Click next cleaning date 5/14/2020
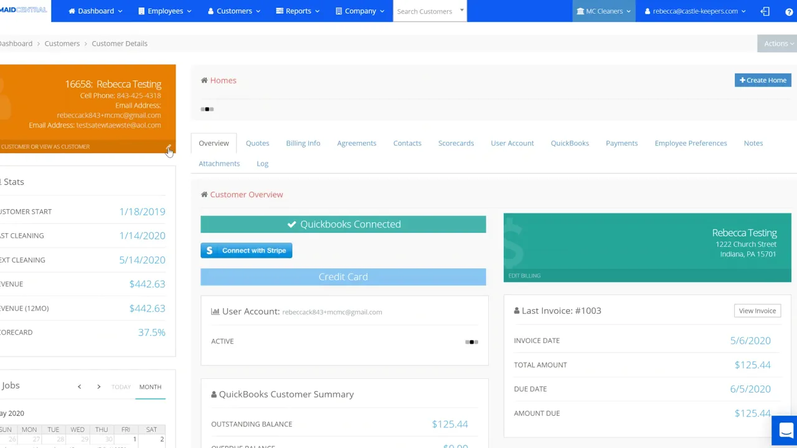This screenshot has width=797, height=448. [x=142, y=260]
